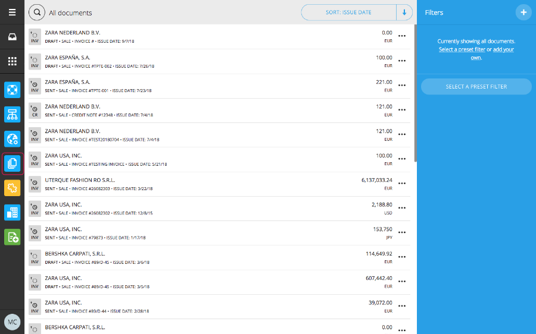Open BERSHKA CARPATI invoice dated 3/6/18

click(x=219, y=258)
